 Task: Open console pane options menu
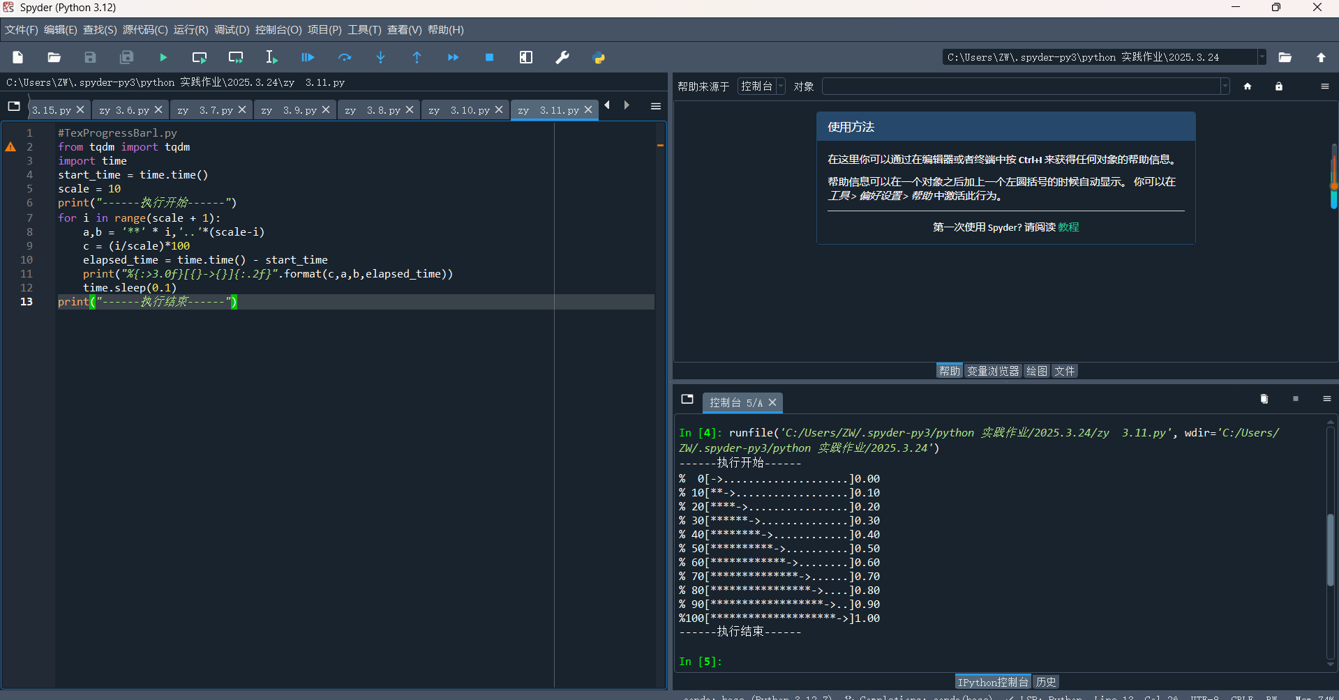coord(1327,399)
